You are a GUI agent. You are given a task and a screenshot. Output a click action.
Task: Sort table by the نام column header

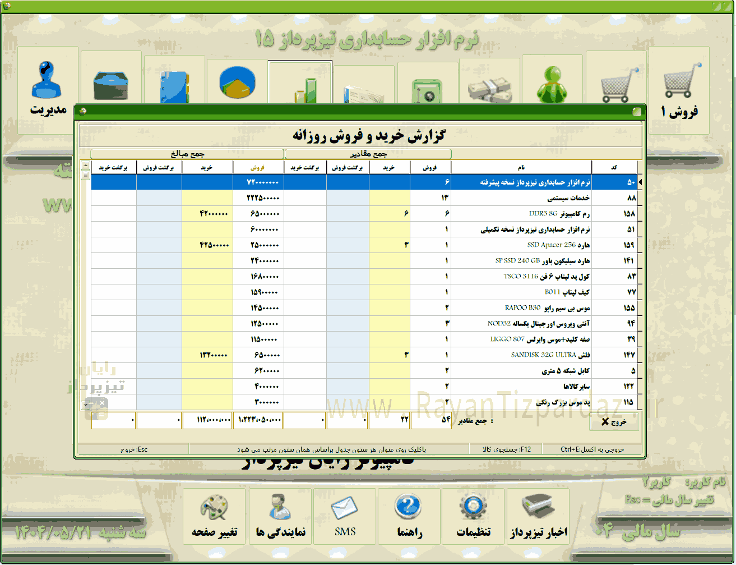pos(521,167)
